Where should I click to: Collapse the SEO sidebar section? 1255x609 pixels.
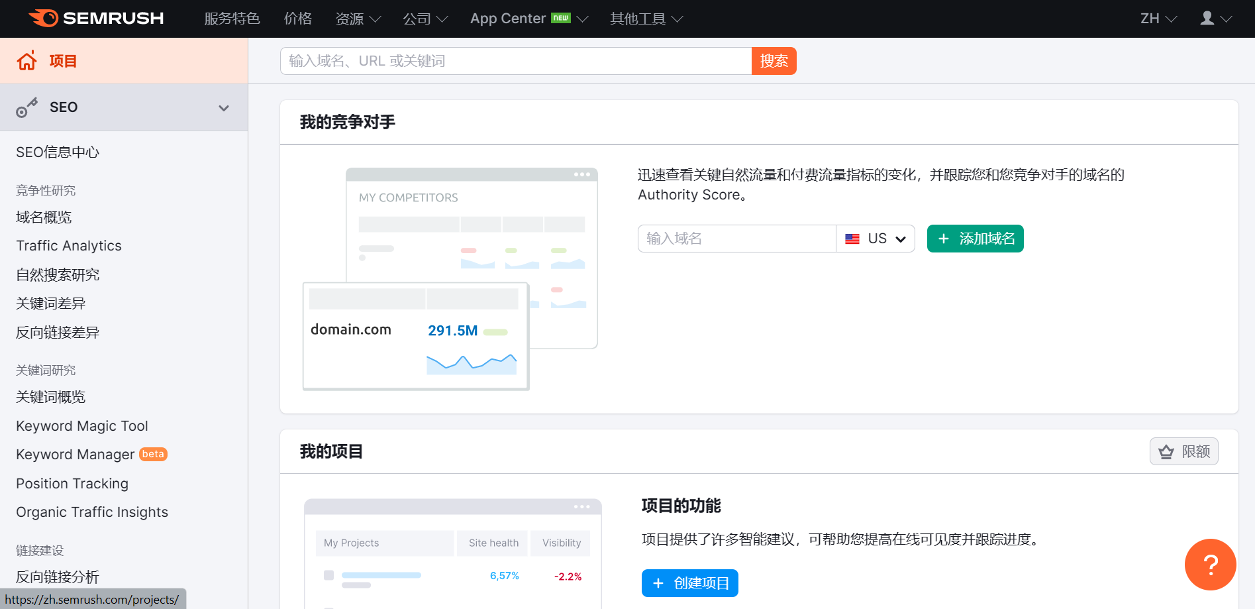[x=224, y=108]
